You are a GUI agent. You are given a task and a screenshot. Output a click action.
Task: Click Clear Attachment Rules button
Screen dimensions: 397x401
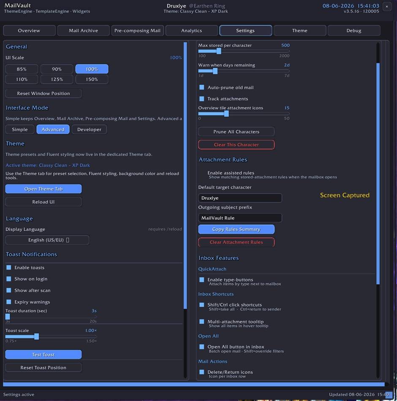tap(237, 242)
